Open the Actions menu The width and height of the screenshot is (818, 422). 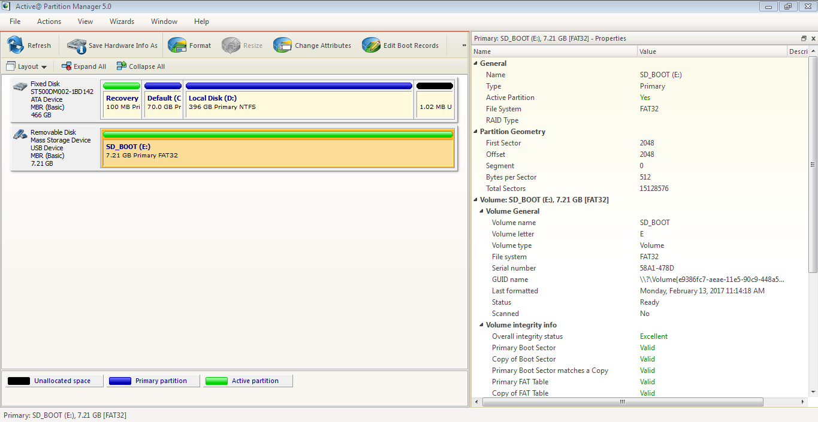[49, 21]
